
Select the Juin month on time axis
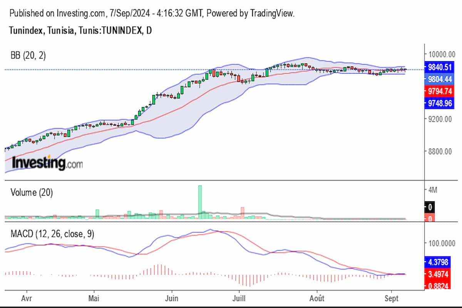[172, 299]
